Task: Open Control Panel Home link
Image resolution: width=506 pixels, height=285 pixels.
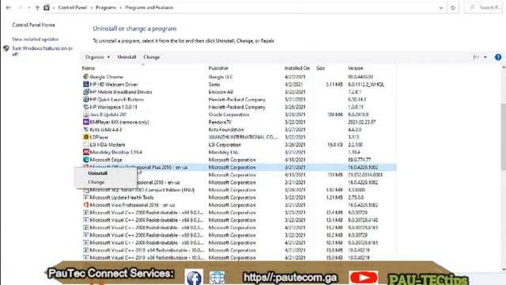Action: 33,25
